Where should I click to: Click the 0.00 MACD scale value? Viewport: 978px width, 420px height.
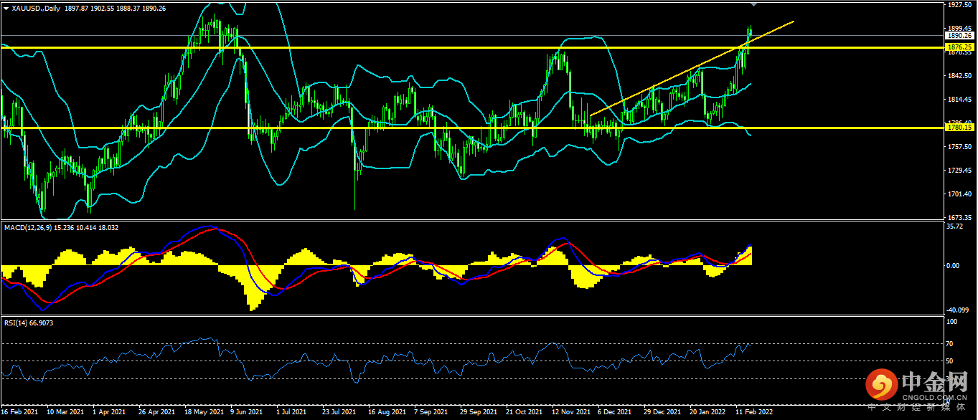coord(954,265)
